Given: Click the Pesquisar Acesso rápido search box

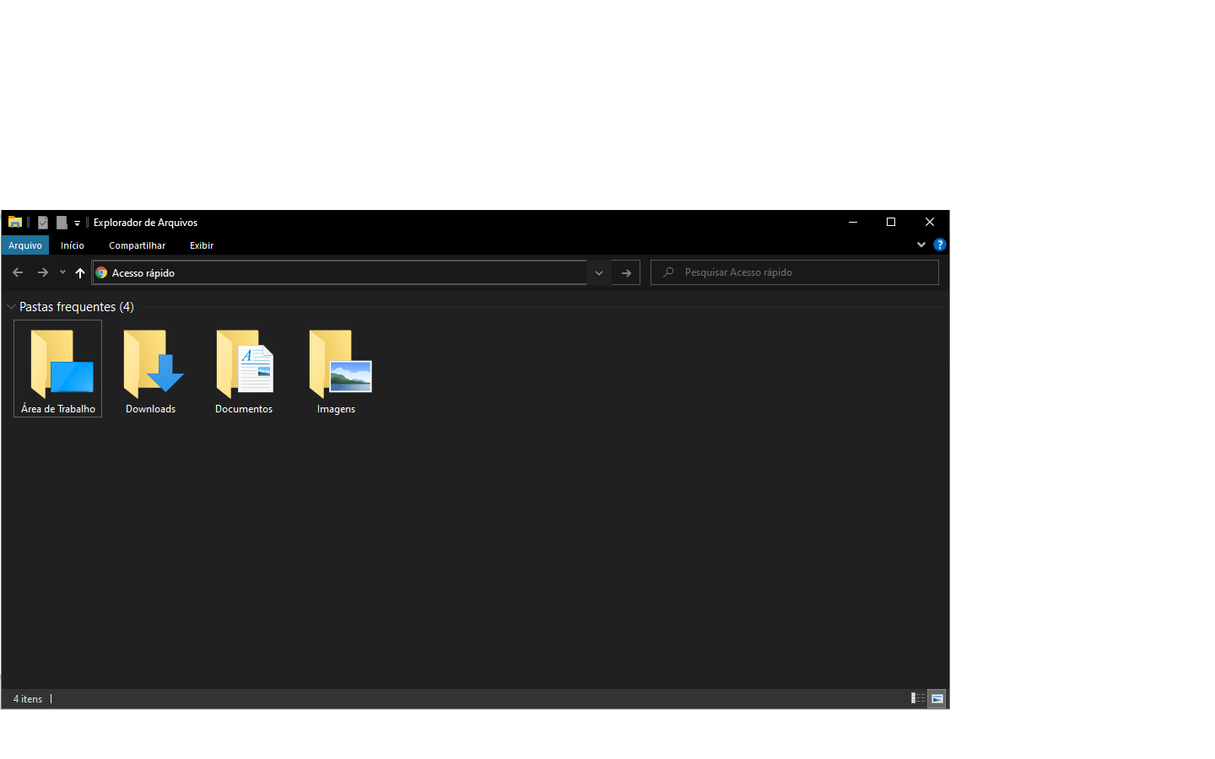Looking at the screenshot, I should (795, 272).
